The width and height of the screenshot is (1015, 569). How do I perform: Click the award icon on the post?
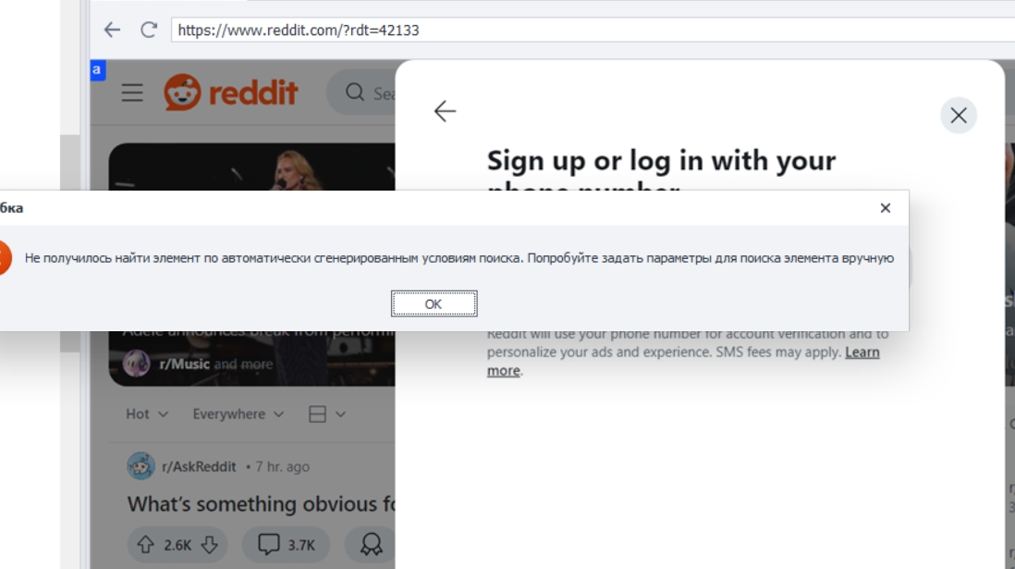point(371,544)
